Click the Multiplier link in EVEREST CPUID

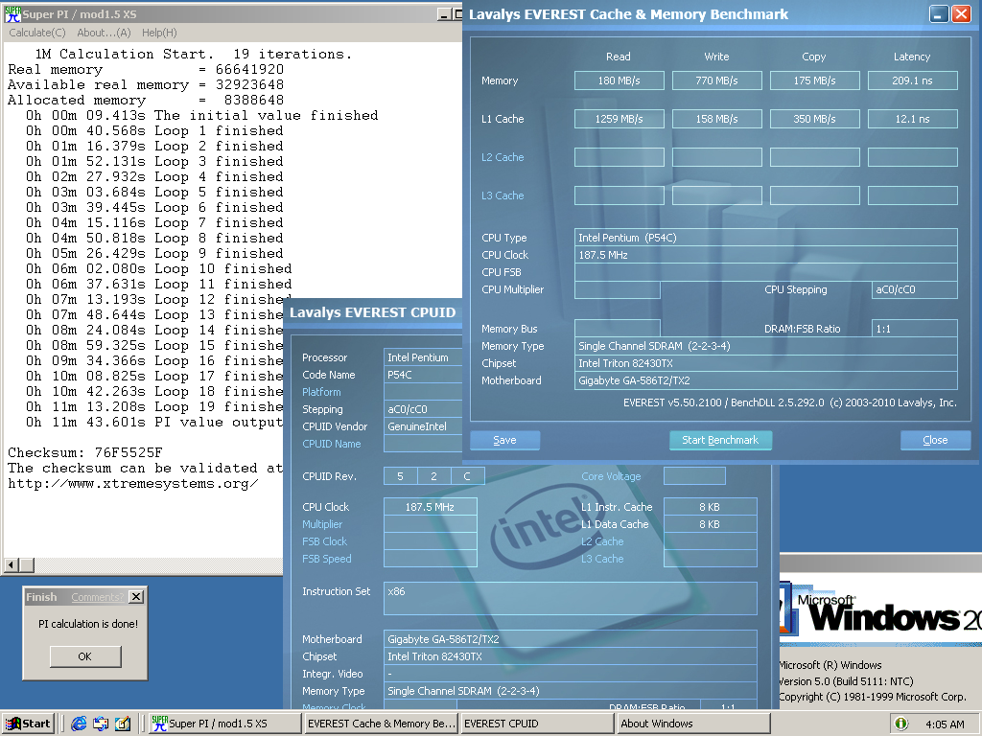[322, 524]
